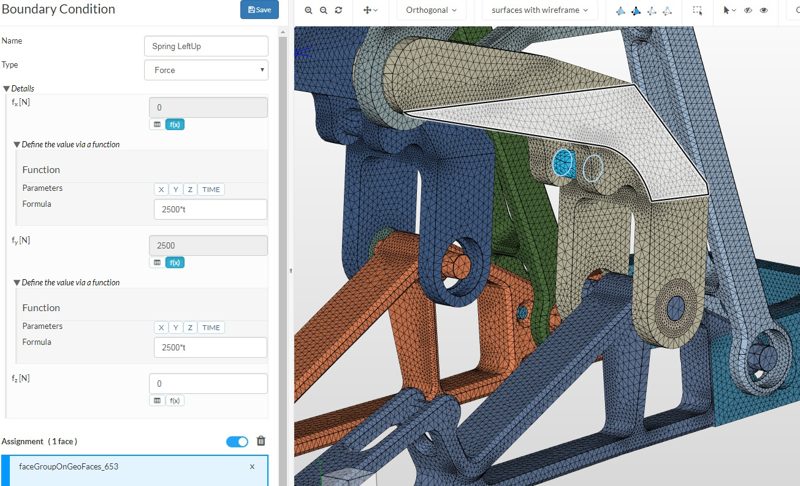The image size is (800, 486).
Task: Open table input for fx value
Action: 157,125
